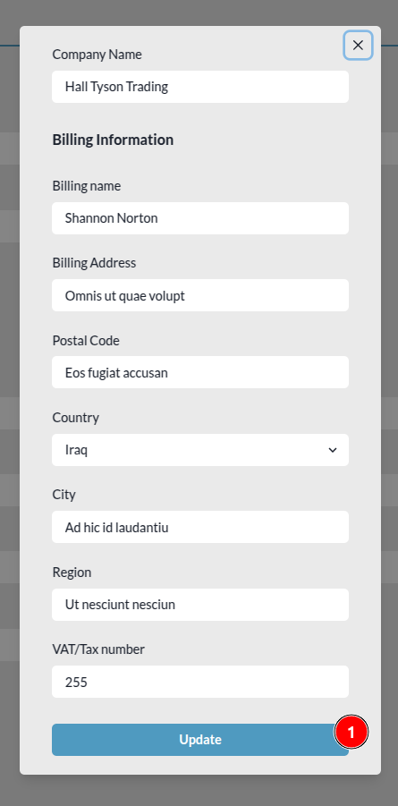This screenshot has width=398, height=806.
Task: Click the Billing Address label
Action: (x=94, y=263)
